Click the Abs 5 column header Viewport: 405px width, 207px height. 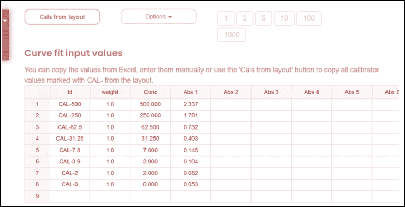352,92
